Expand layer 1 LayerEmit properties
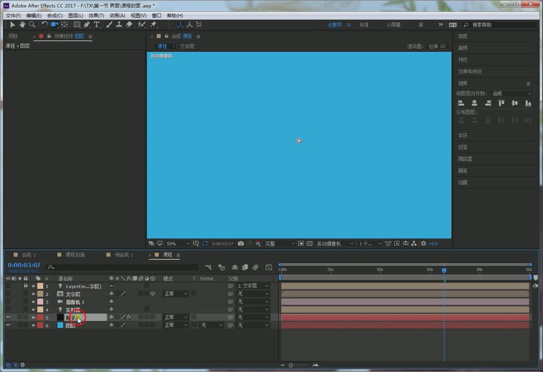This screenshot has height=372, width=543. (34, 286)
